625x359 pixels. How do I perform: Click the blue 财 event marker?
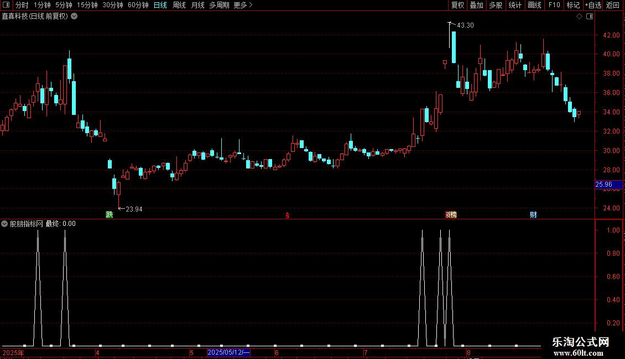(533, 214)
